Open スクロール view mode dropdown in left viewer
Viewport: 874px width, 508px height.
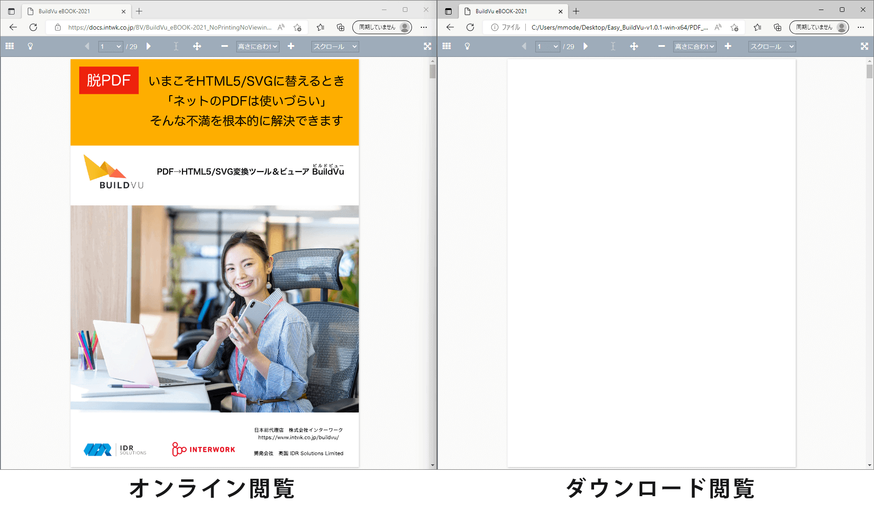[x=335, y=46]
